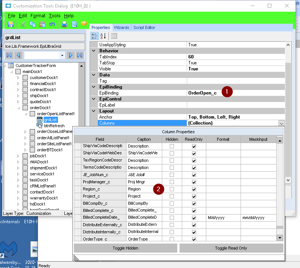
Task: Click the jobDock1 panel icon
Action: 25,156
